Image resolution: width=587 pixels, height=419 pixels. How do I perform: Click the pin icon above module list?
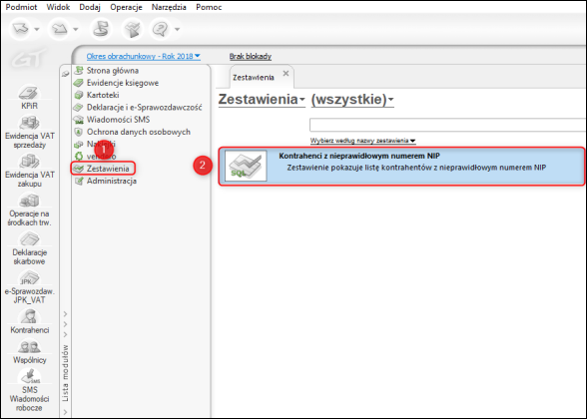[66, 74]
